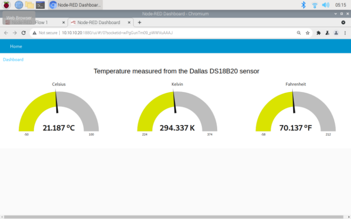Launch the Terminal from the taskbar
The height and width of the screenshot is (219, 351).
tap(40, 5)
